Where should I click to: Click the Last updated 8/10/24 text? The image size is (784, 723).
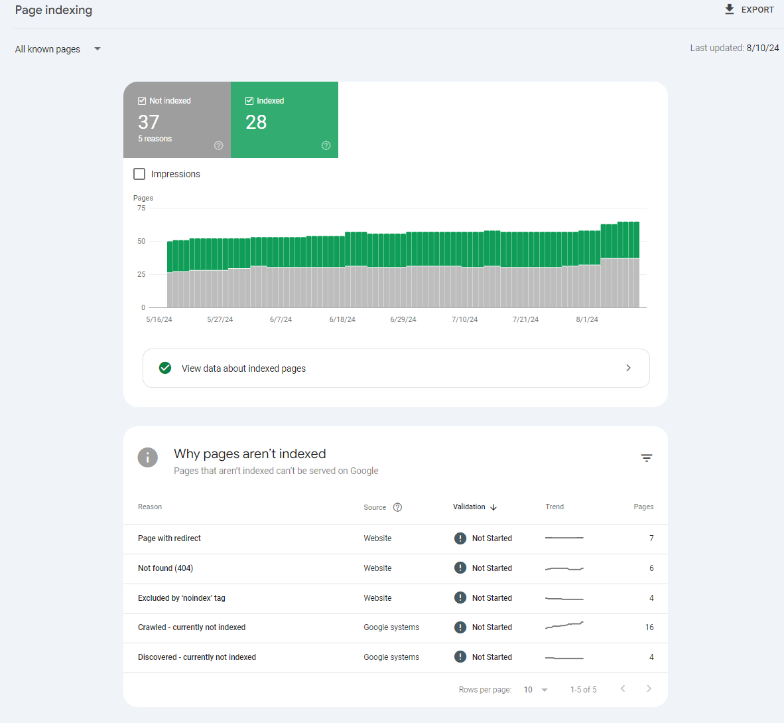(734, 48)
